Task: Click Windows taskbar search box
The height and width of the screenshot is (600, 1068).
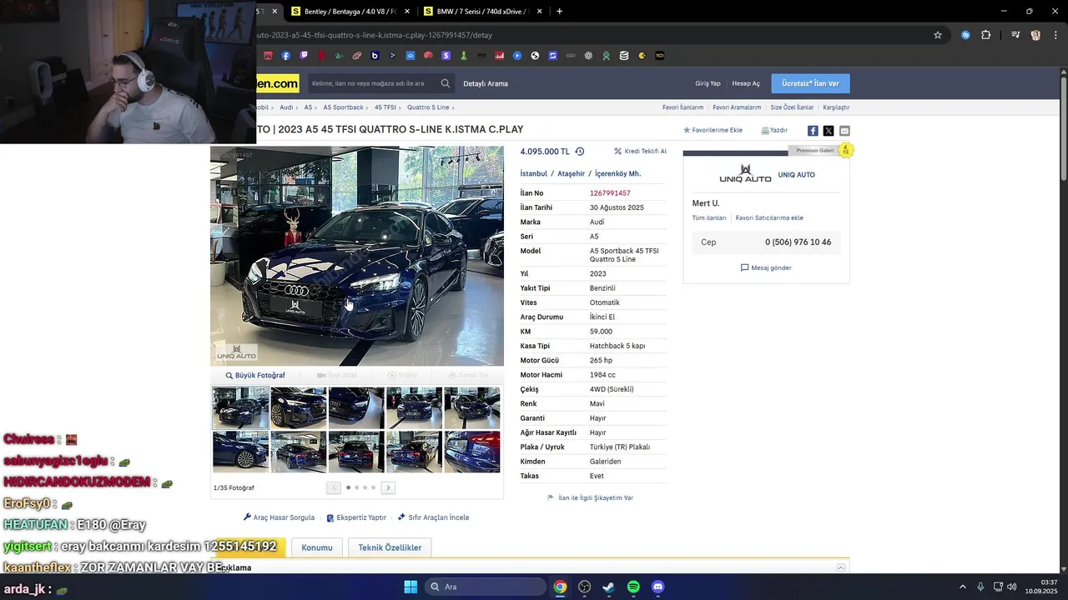Action: click(x=486, y=587)
